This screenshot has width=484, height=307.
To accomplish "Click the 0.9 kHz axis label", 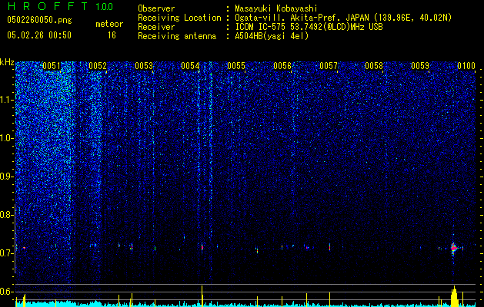I will (x=6, y=177).
